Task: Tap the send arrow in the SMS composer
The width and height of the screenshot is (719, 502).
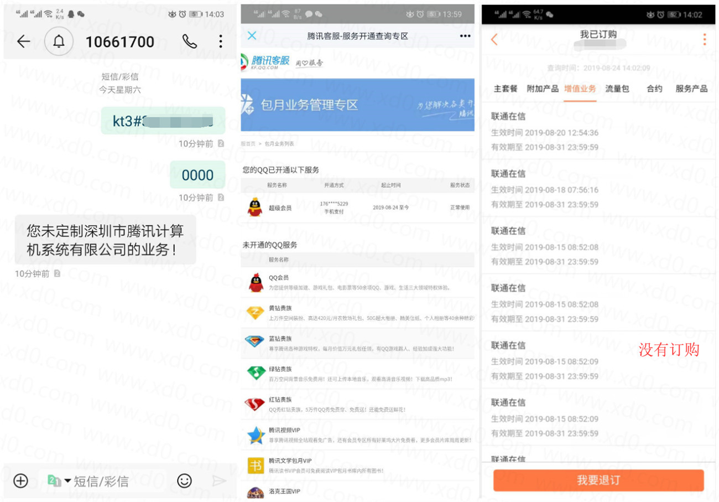Action: [219, 480]
